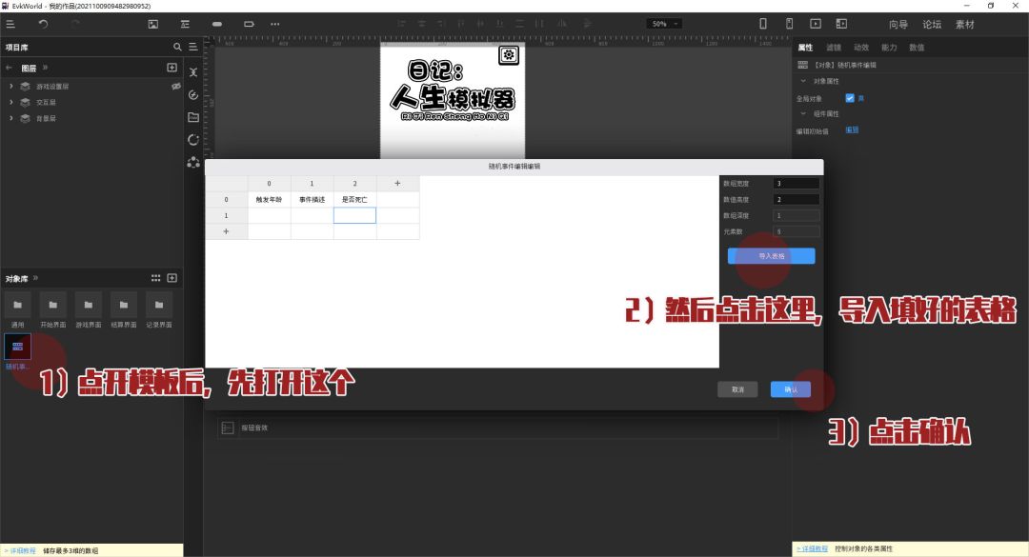
Task: Switch to second phone device icon
Action: (790, 24)
